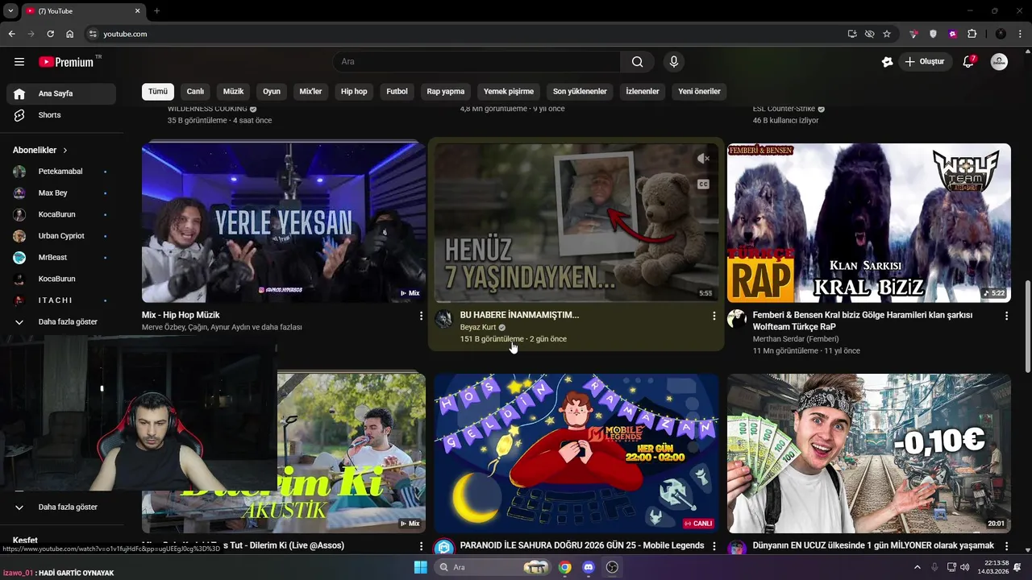Expand the Abonelikler section arrow
The image size is (1032, 580).
pos(65,150)
